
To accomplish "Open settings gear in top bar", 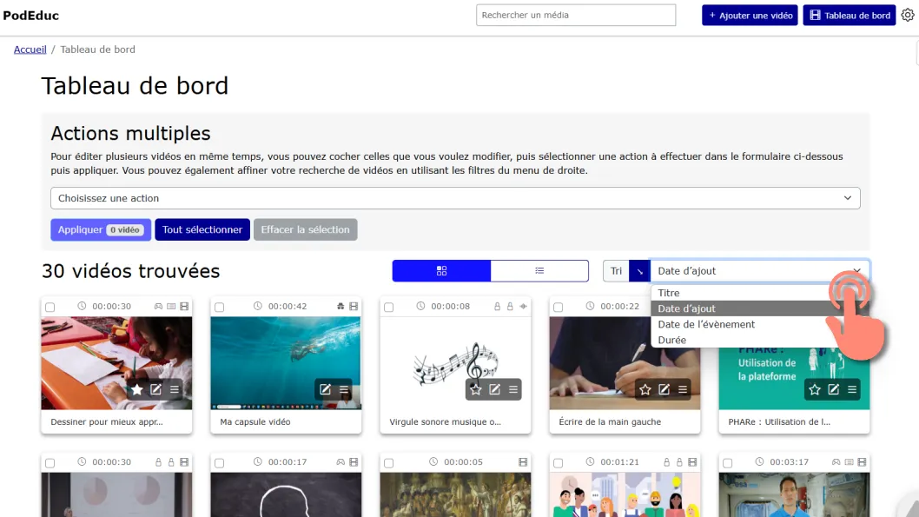I will point(908,16).
